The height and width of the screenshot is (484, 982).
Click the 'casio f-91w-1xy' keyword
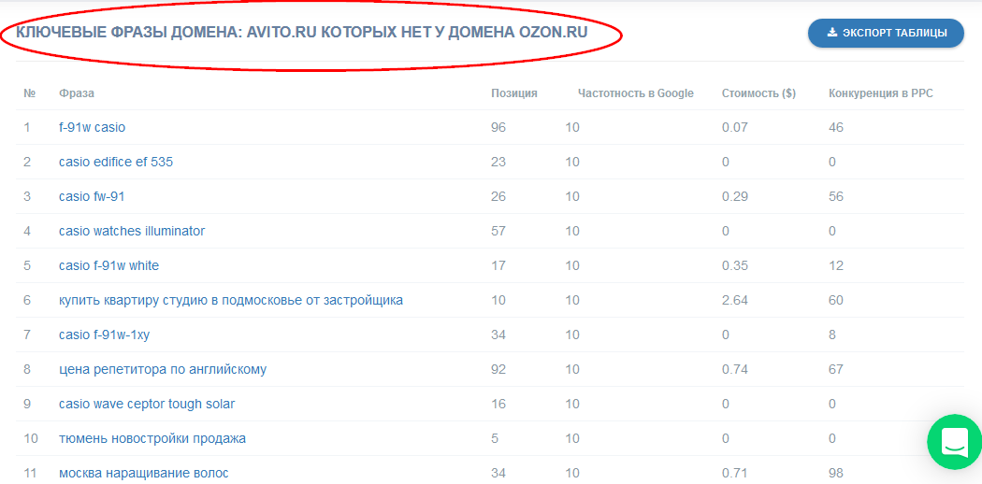click(x=104, y=335)
